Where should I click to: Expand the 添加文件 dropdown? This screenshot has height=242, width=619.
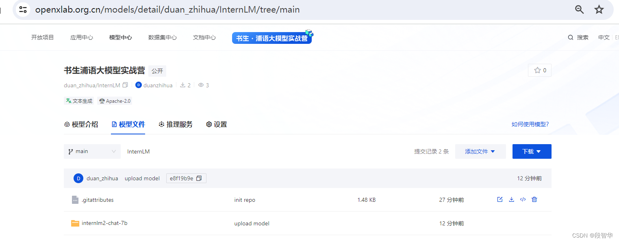480,151
